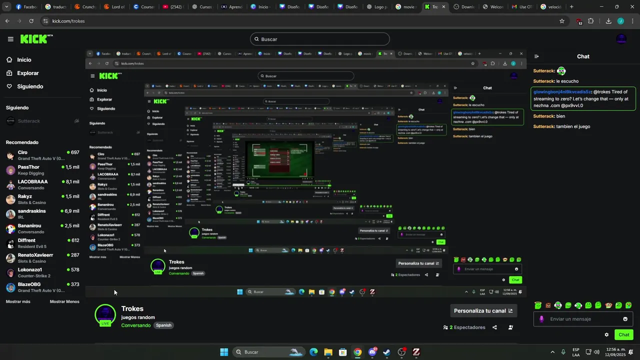Open the Bananirou recommended channel
The width and height of the screenshot is (640, 360).
43,228
